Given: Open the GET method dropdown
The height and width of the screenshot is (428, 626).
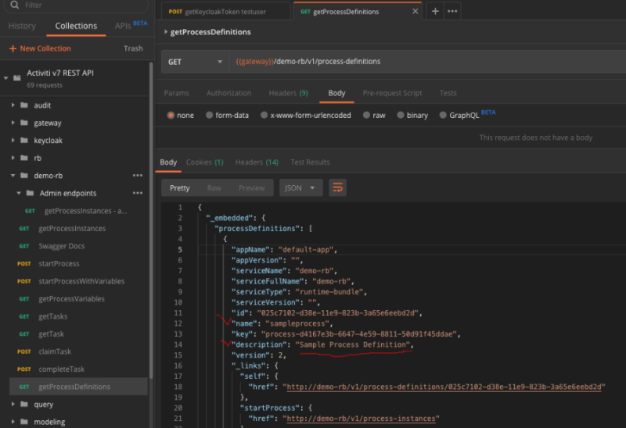Looking at the screenshot, I should click(x=194, y=62).
